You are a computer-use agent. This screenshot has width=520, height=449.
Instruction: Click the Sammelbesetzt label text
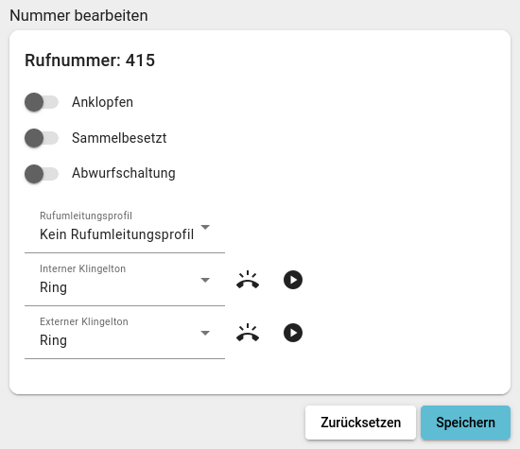click(119, 138)
